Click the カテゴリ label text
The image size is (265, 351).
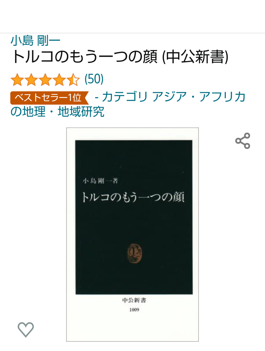click(x=125, y=97)
